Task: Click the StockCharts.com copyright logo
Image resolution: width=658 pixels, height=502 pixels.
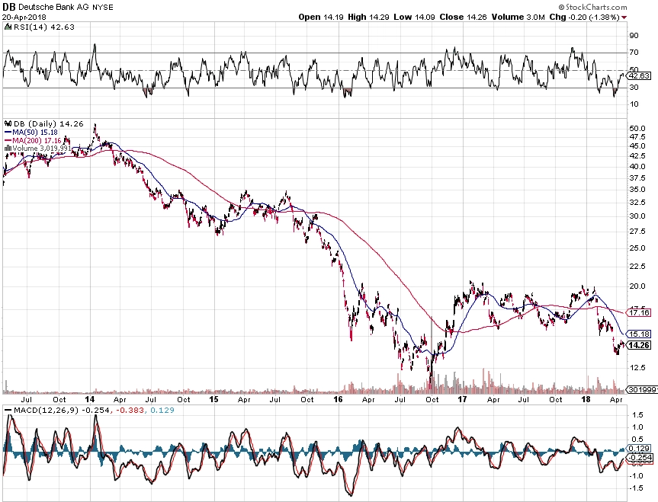Action: pyautogui.click(x=592, y=7)
